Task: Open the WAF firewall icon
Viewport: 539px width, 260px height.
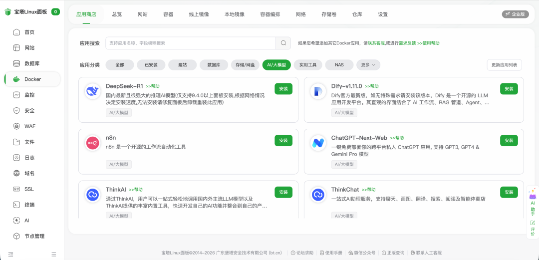Action: [x=16, y=126]
